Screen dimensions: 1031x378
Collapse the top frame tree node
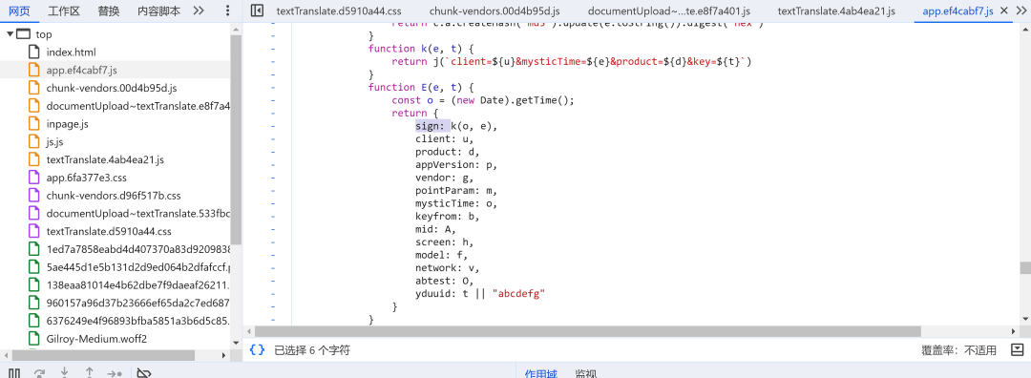tap(10, 34)
